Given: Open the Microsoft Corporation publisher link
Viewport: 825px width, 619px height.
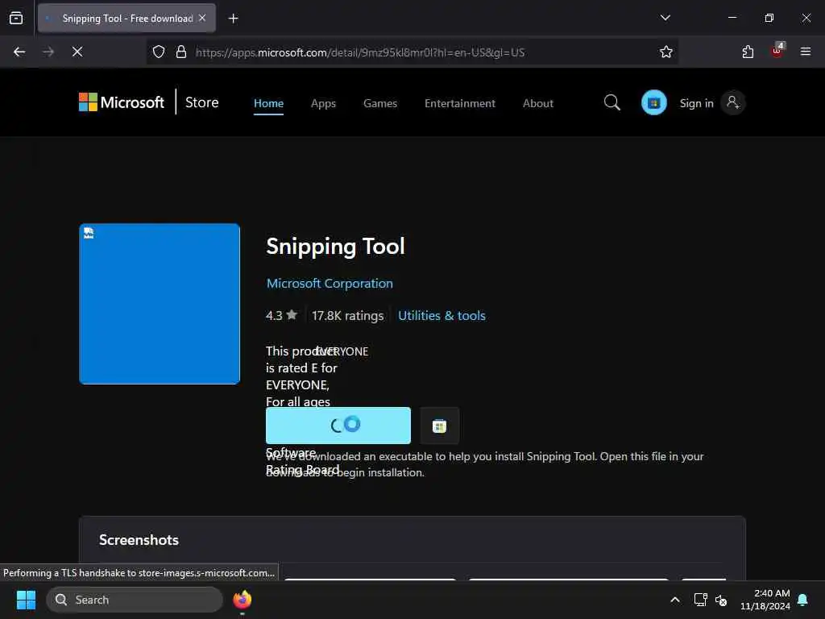Looking at the screenshot, I should [330, 283].
